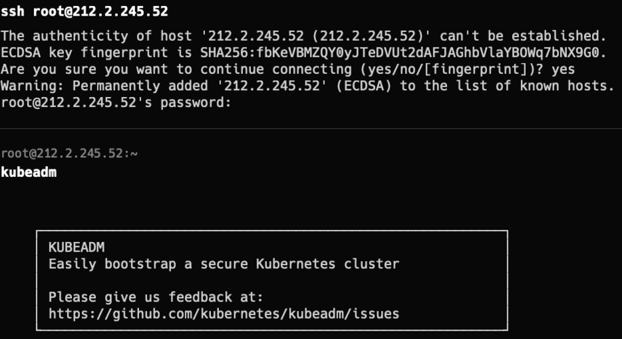Viewport: 622px width, 339px height.
Task: Click the "ssh root@212.2.245.52" command line
Action: [x=84, y=12]
